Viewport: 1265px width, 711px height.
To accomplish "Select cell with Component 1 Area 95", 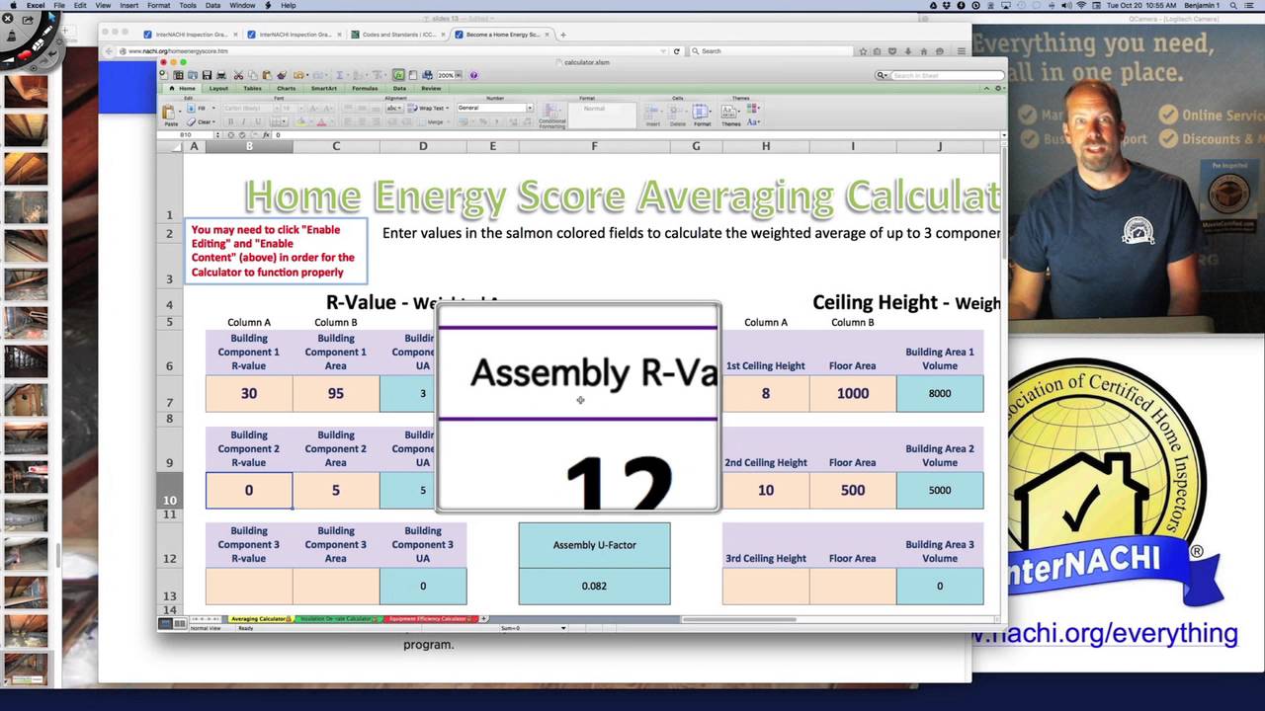I will [x=336, y=393].
